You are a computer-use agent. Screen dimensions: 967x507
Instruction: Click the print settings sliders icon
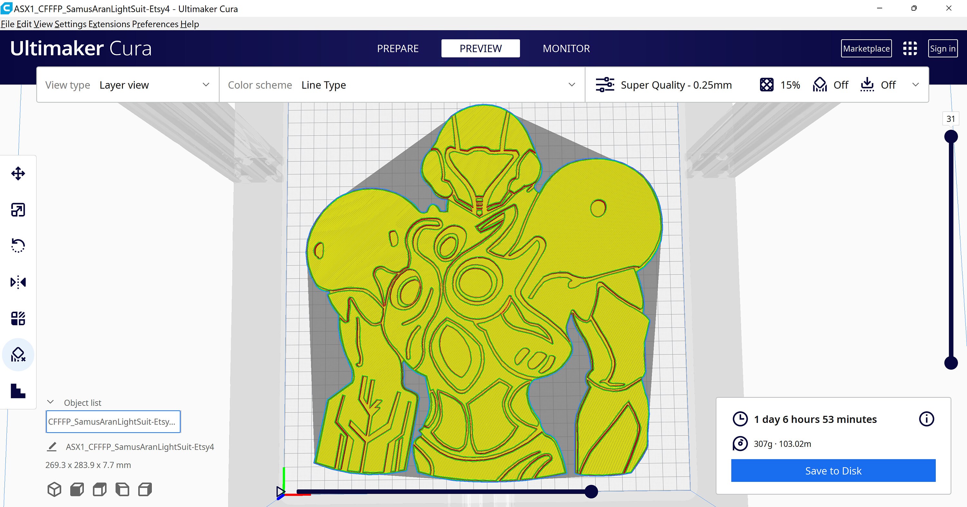click(605, 85)
